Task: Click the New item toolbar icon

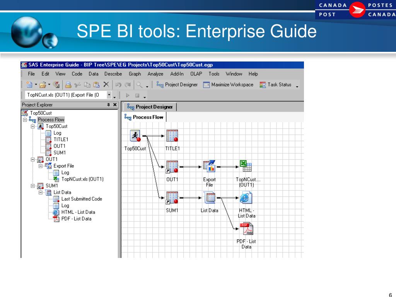Action: (29, 85)
